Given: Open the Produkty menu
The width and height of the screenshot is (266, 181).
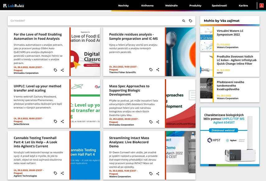Looking at the screenshot, I should [x=195, y=6].
